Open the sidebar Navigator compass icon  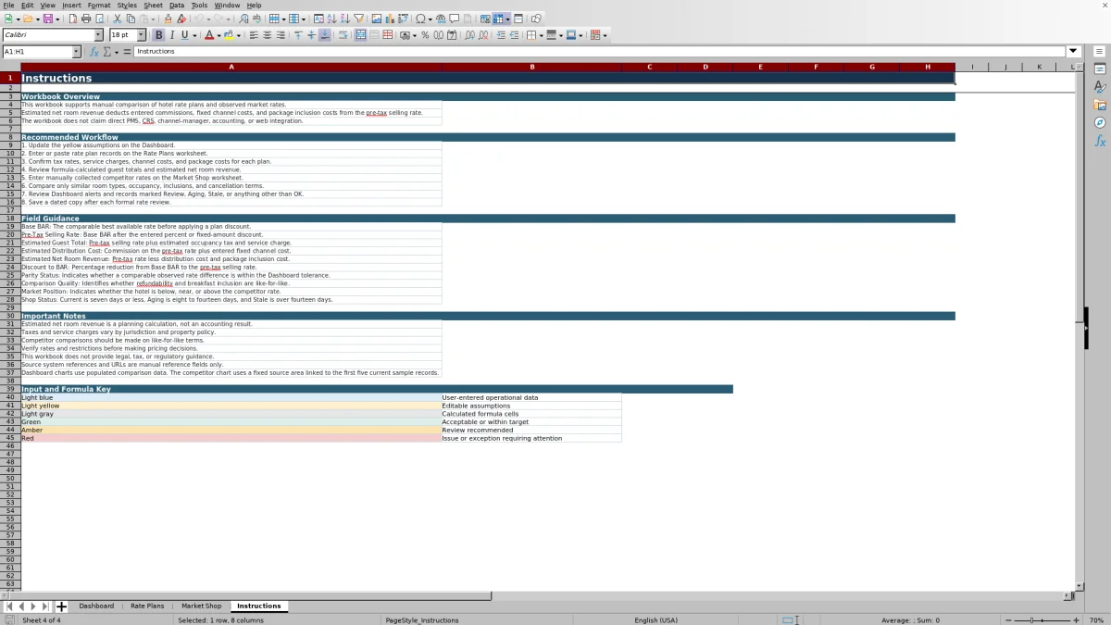1100,122
